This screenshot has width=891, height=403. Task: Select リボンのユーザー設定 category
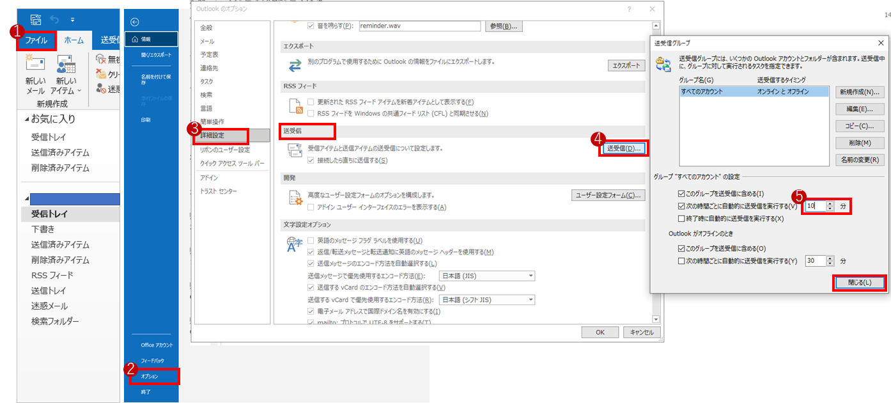[x=224, y=150]
